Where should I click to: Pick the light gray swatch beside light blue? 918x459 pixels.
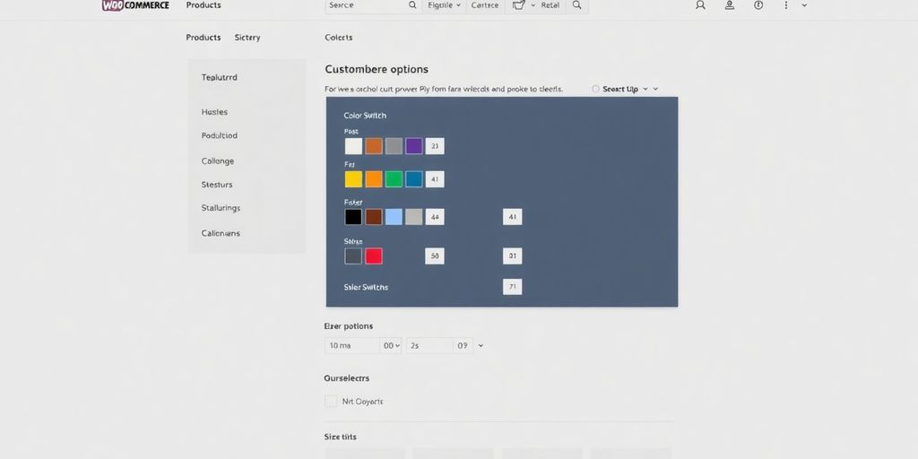(x=414, y=217)
